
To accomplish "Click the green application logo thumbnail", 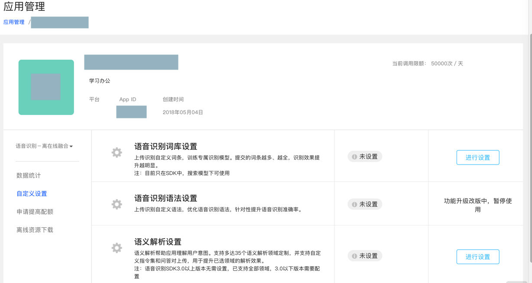I will [x=46, y=87].
